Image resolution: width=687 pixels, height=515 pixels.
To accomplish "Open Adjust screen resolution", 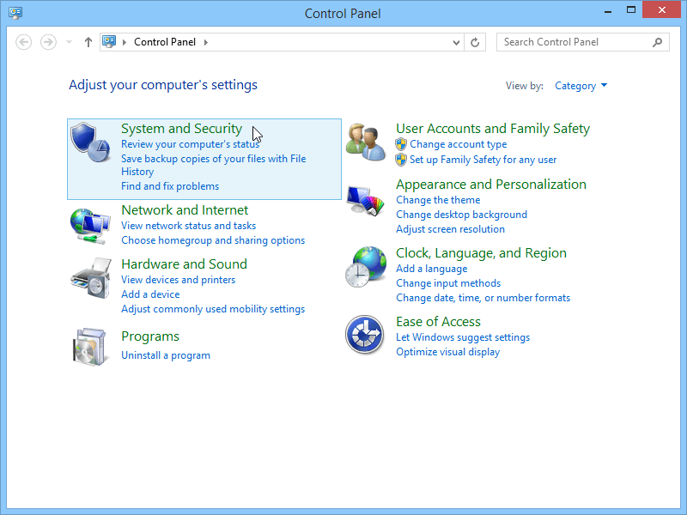I will tap(450, 229).
